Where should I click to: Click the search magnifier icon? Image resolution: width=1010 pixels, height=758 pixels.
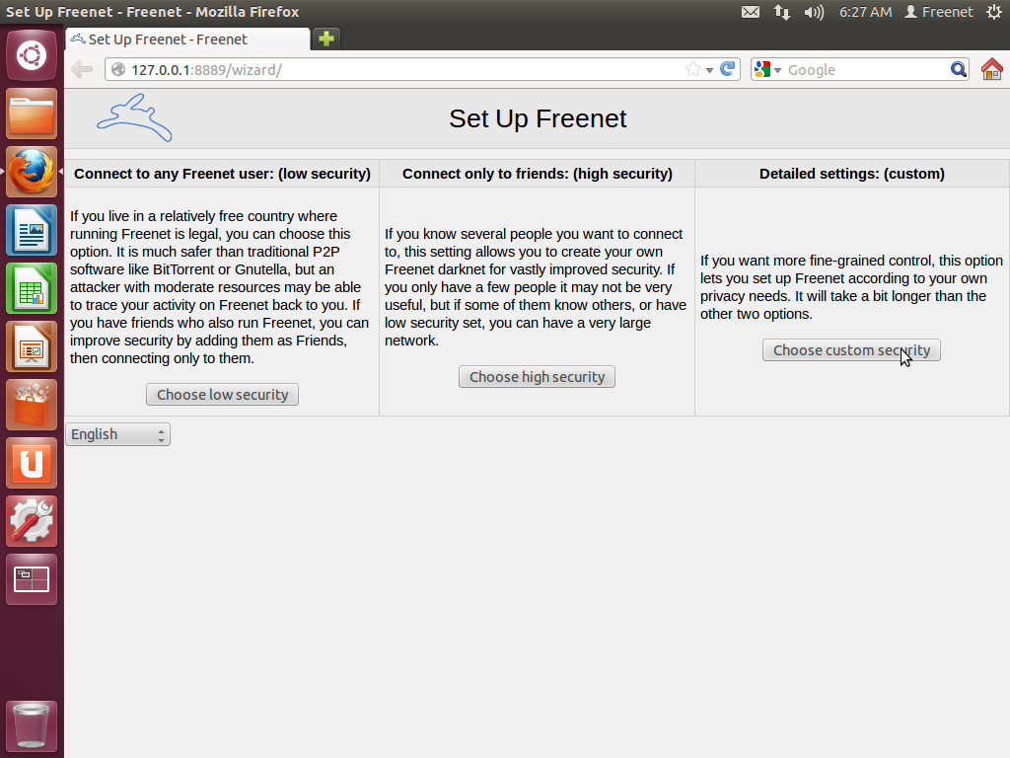[958, 69]
